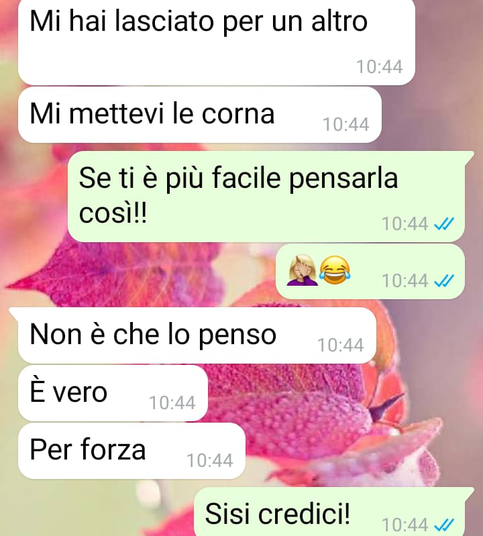Image resolution: width=483 pixels, height=536 pixels.
Task: Tap the facepalm woman emoji
Action: 302,270
